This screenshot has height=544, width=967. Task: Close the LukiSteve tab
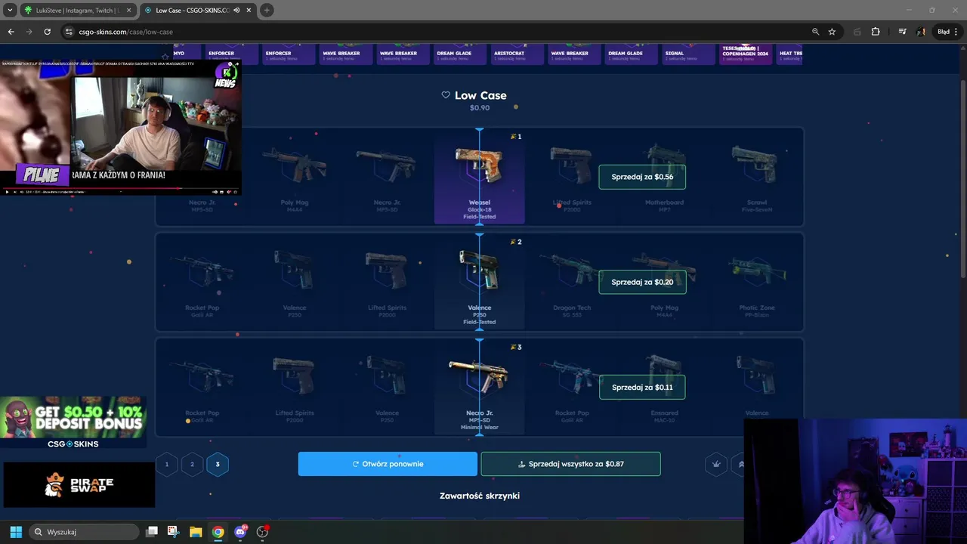tap(128, 10)
